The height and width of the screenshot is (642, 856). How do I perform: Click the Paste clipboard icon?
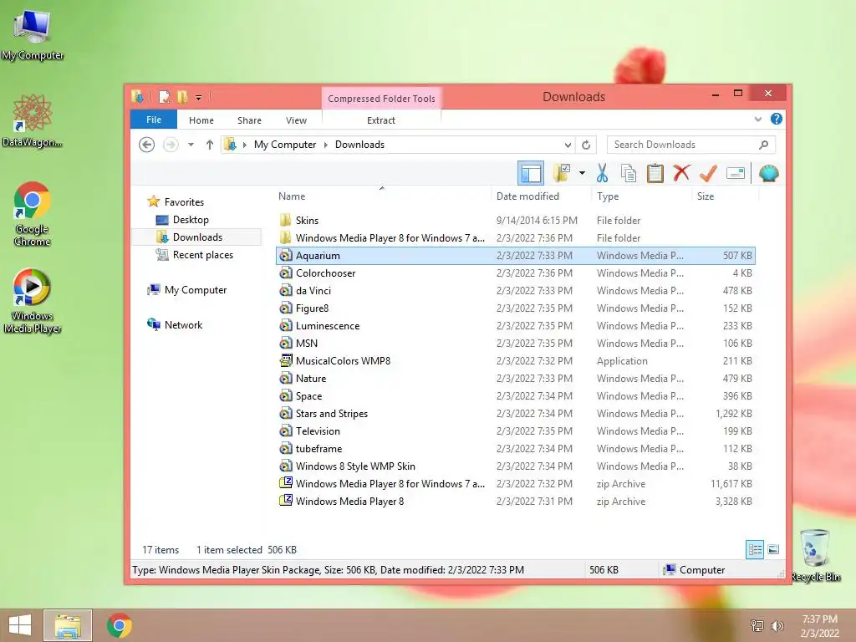click(x=655, y=174)
